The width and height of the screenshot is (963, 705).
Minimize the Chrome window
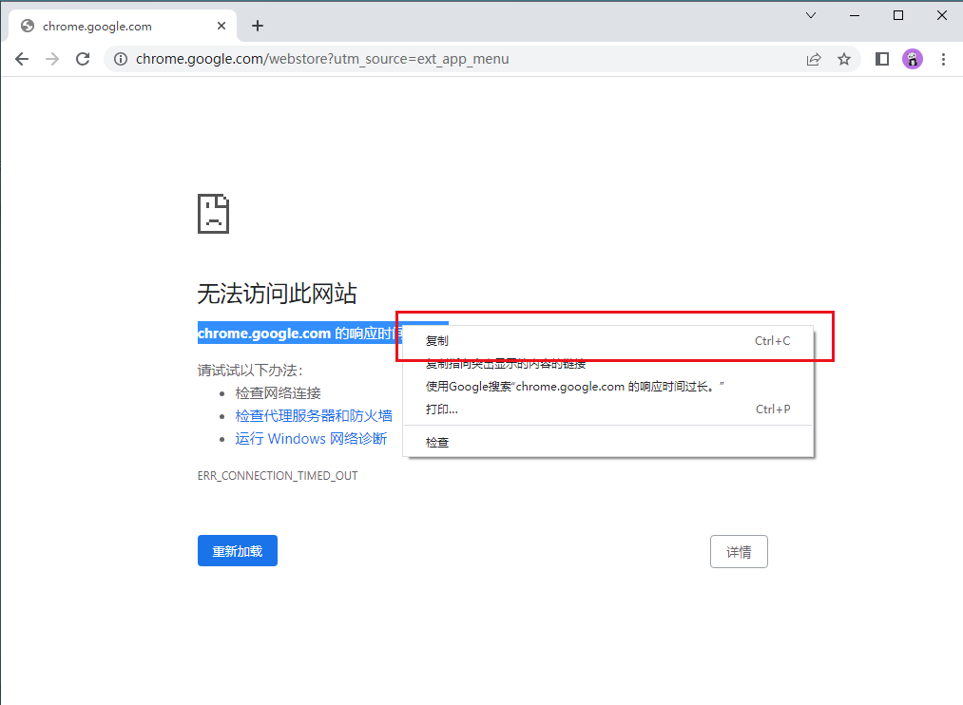pos(855,15)
